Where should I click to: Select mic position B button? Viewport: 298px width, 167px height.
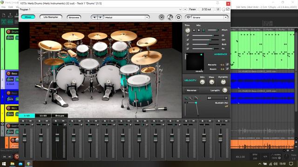[x=199, y=30]
